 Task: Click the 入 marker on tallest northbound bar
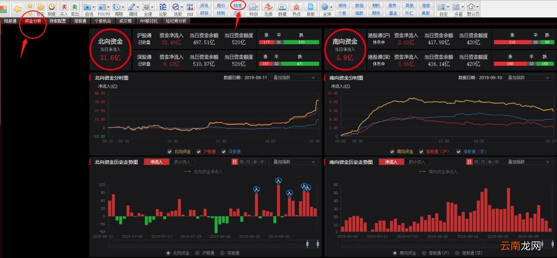[x=278, y=181]
